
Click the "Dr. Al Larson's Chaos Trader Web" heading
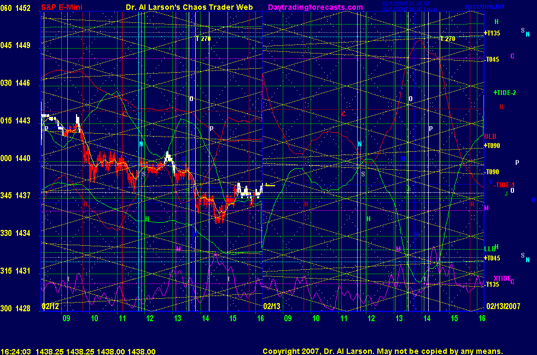pyautogui.click(x=189, y=7)
